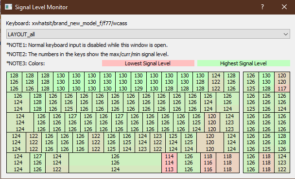Select the key showing 123/122/122
The width and height of the screenshot is (295, 179).
tap(157, 142)
